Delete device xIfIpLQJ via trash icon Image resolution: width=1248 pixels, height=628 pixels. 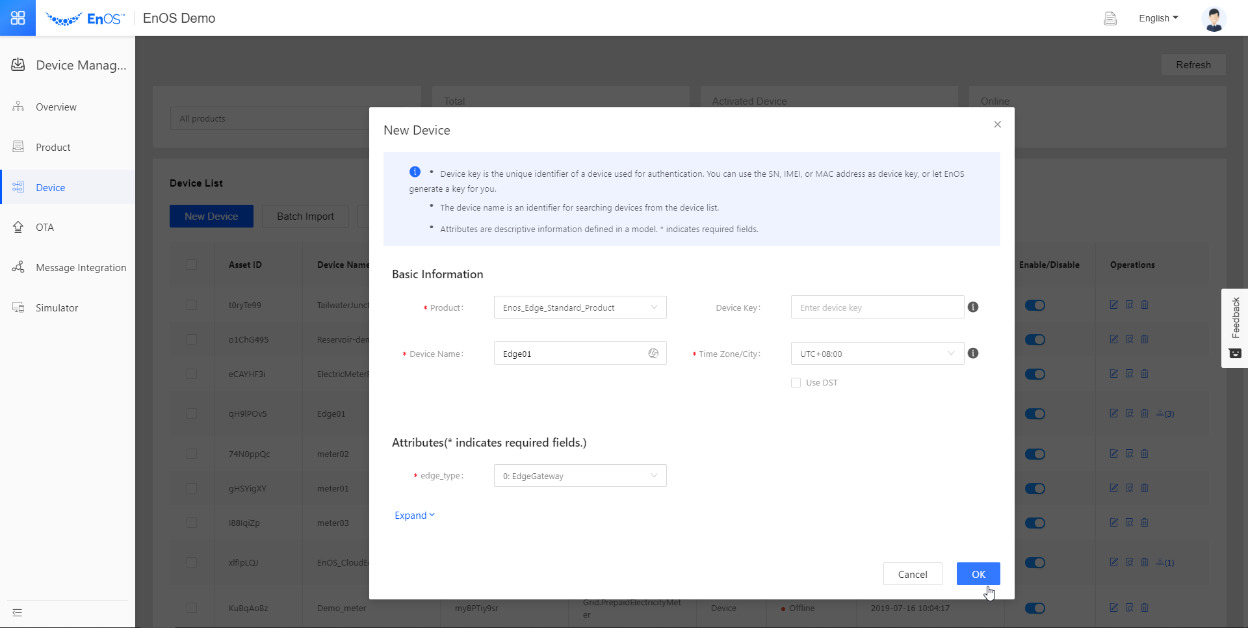[x=1145, y=562]
